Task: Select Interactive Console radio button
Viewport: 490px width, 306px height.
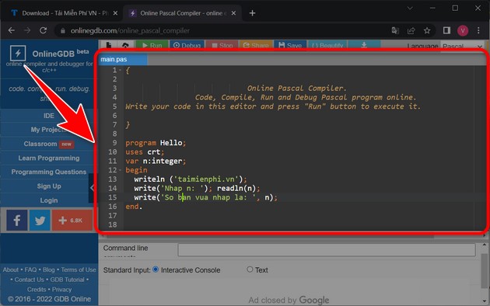Action: (156, 269)
